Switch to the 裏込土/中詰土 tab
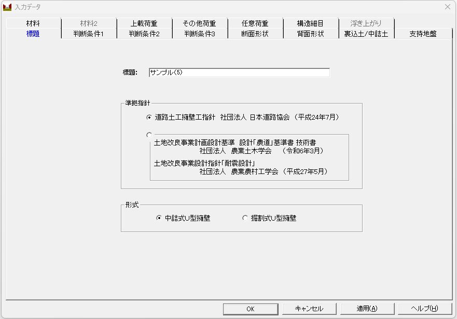457x319 pixels. click(366, 34)
